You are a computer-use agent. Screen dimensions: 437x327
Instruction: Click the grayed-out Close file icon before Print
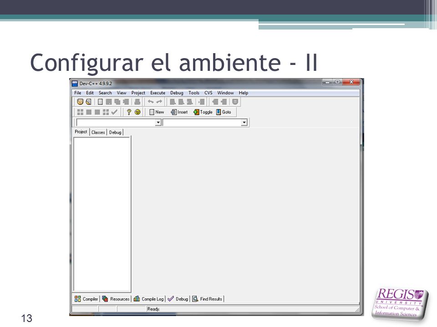126,102
